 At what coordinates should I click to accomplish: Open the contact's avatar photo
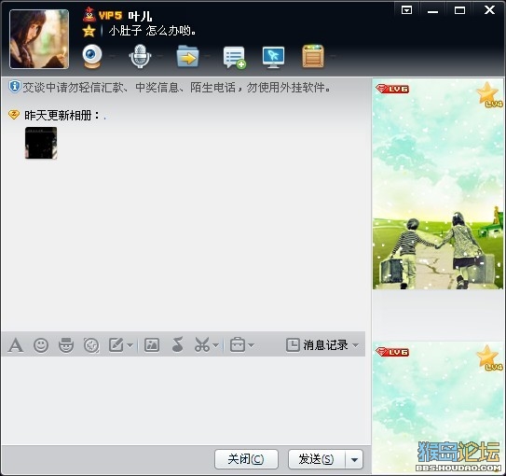coord(39,39)
